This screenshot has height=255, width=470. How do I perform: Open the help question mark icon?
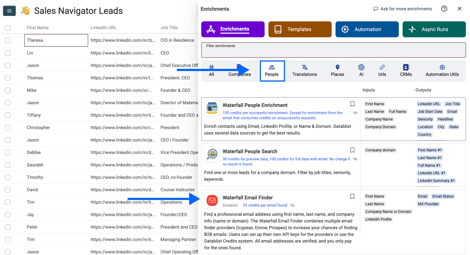coord(444,8)
